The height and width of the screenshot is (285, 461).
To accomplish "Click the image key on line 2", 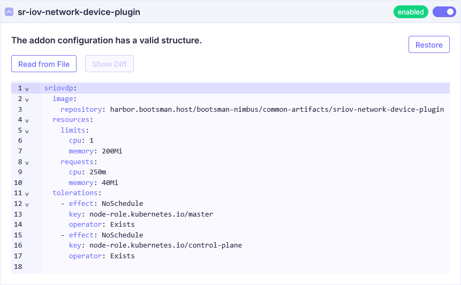I will tap(63, 98).
